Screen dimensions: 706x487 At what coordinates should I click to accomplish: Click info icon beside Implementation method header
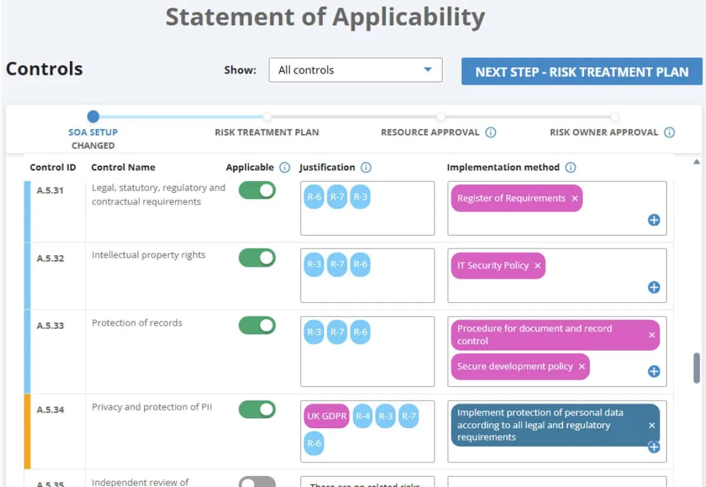570,168
